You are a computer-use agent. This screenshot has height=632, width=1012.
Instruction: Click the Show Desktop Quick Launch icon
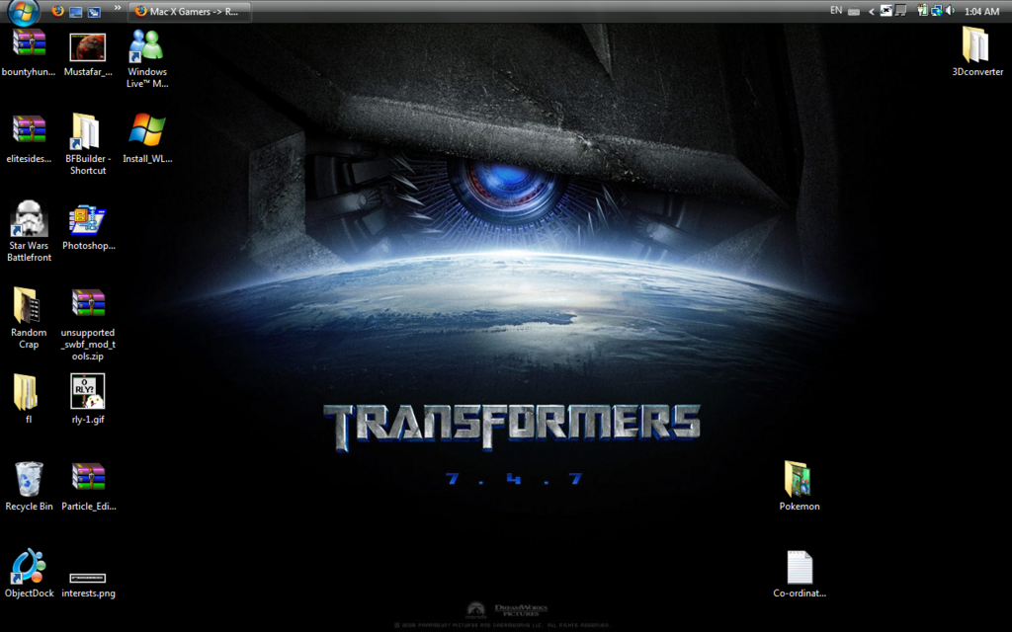tap(75, 12)
